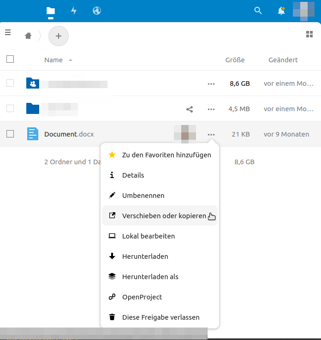Switch to grid view icon
Image resolution: width=321 pixels, height=340 pixels.
tap(309, 34)
